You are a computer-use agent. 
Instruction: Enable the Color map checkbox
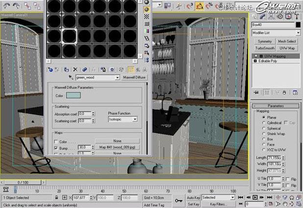[56, 142]
